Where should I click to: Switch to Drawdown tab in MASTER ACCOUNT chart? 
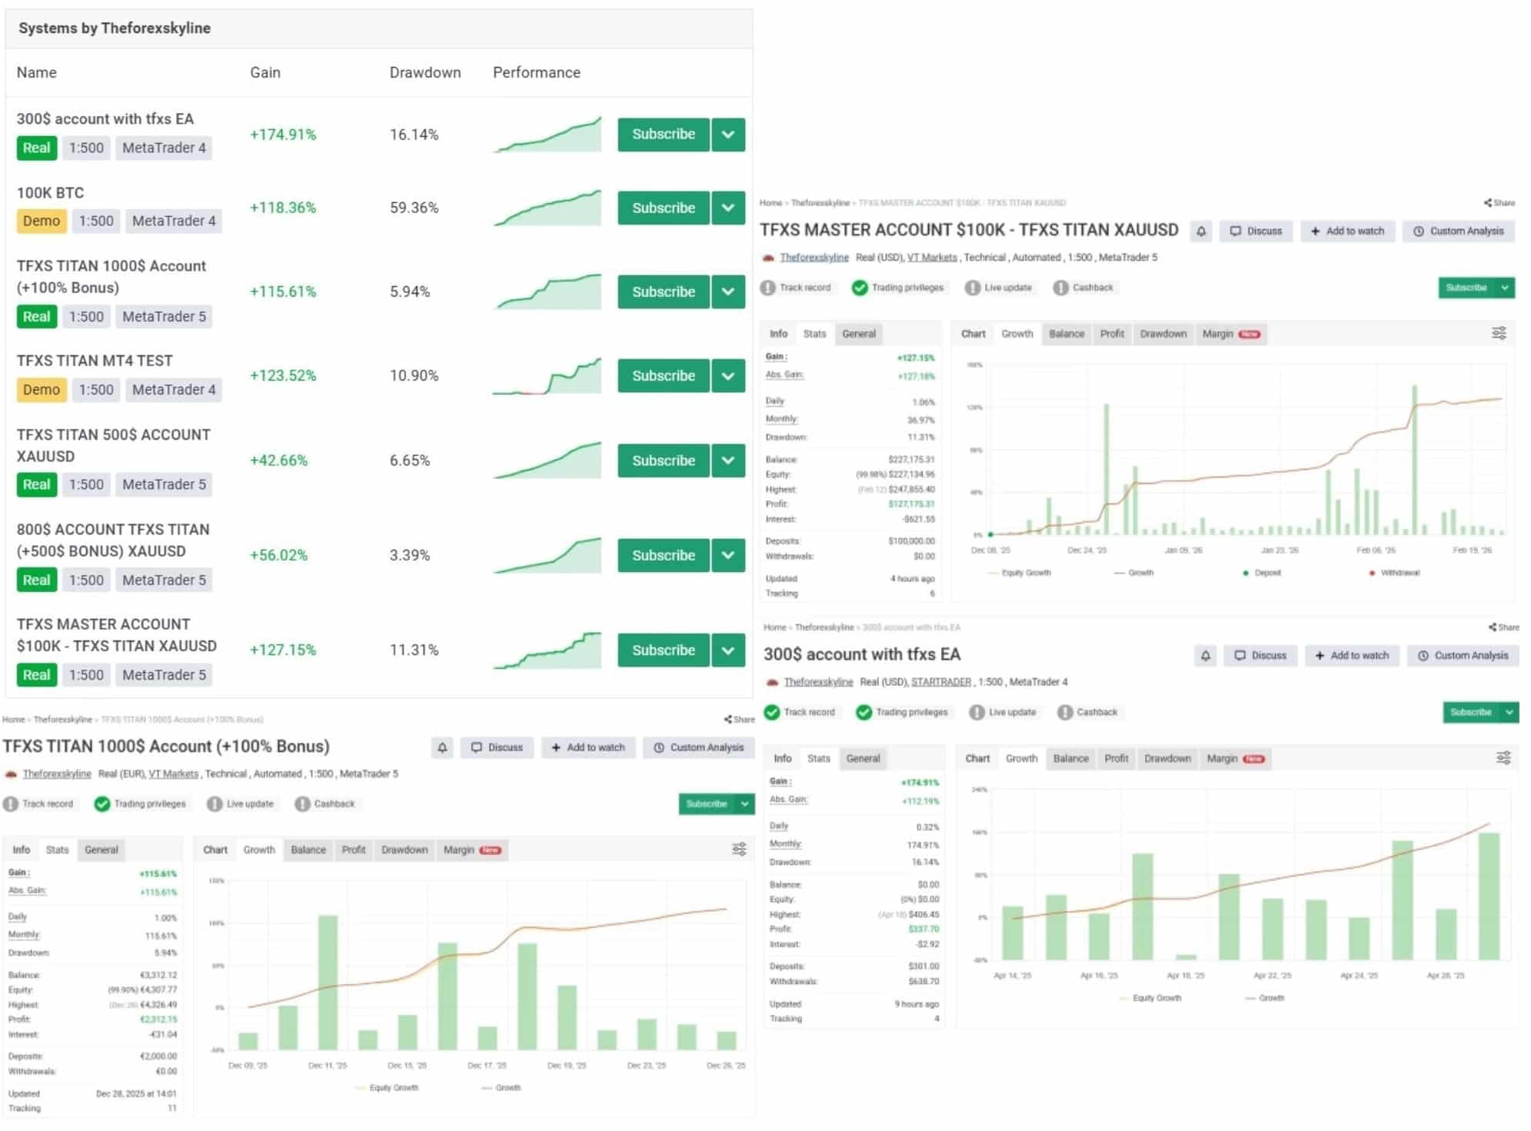tap(1162, 334)
